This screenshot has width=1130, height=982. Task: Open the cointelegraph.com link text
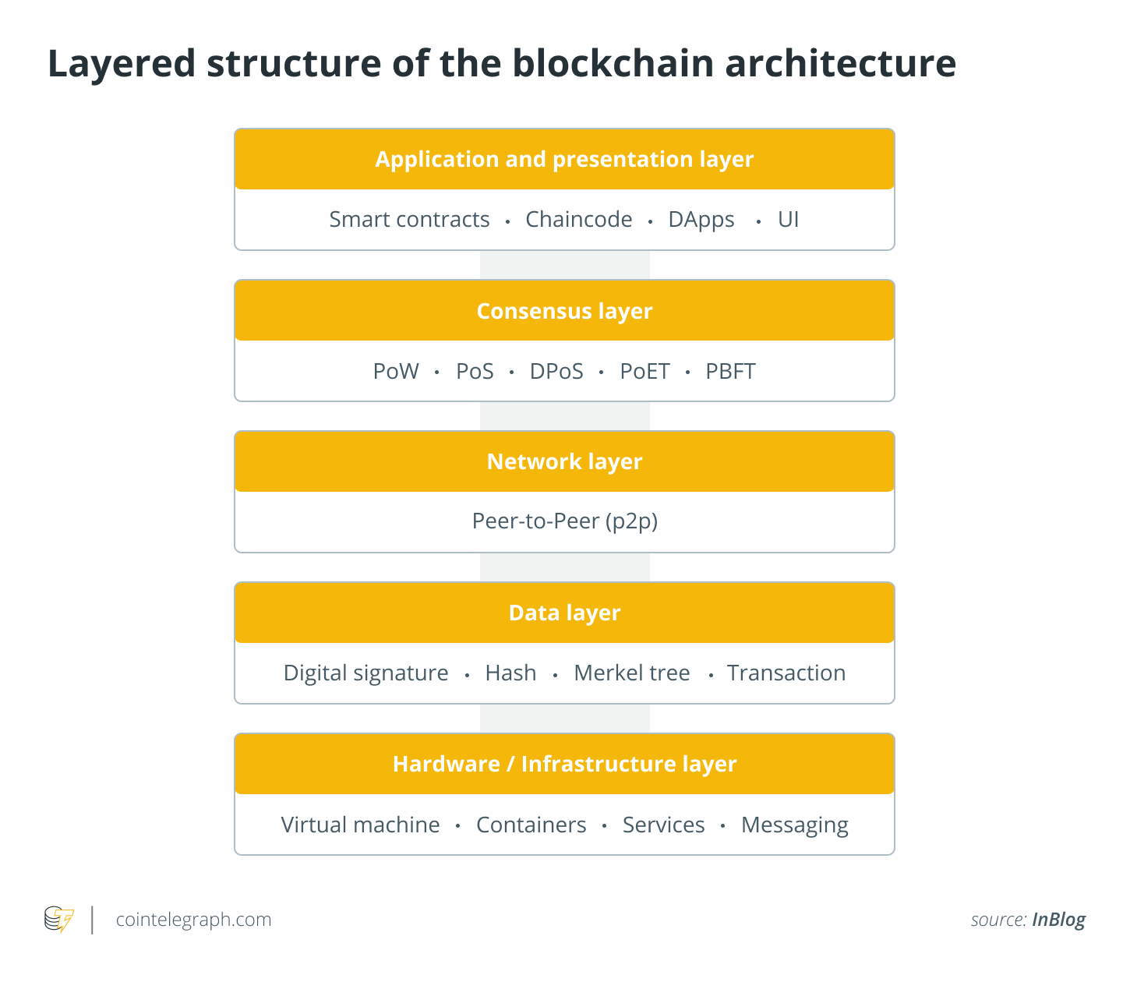coord(193,920)
